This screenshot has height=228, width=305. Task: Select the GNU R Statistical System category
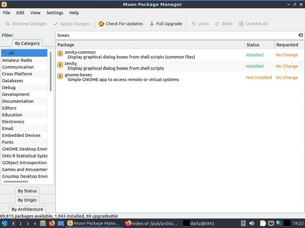(x=24, y=156)
